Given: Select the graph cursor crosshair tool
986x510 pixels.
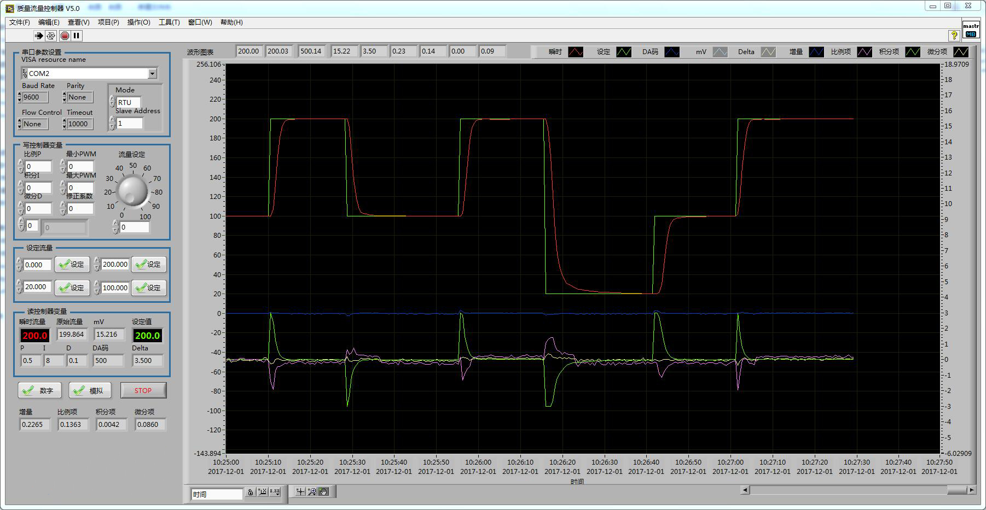Looking at the screenshot, I should pos(300,492).
